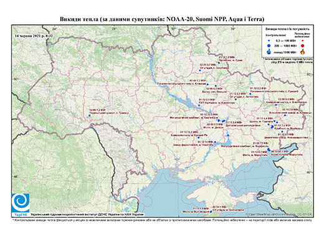
Task: Select the heat marker near Kremenchuk
Action: pyautogui.click(x=199, y=106)
